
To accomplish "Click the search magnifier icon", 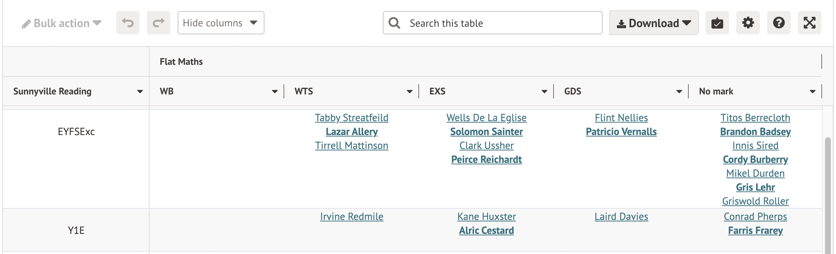I will (x=394, y=23).
